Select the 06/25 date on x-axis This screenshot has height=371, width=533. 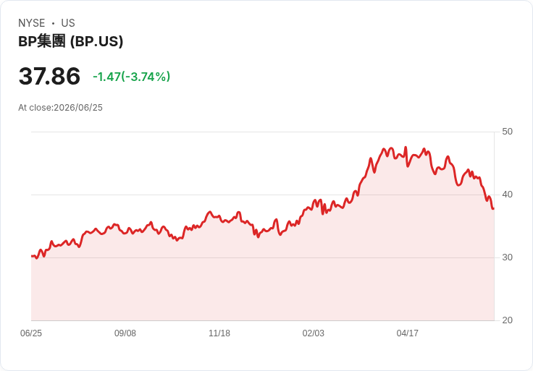31,333
